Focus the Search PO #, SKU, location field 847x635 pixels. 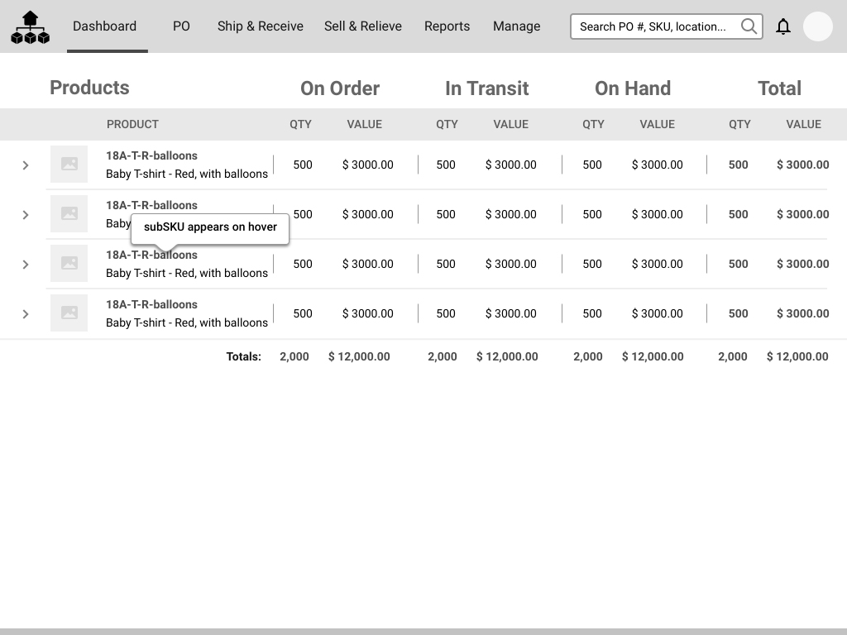(x=653, y=26)
